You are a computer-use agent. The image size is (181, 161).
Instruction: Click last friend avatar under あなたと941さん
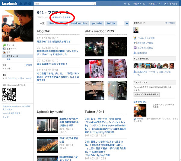171,66
